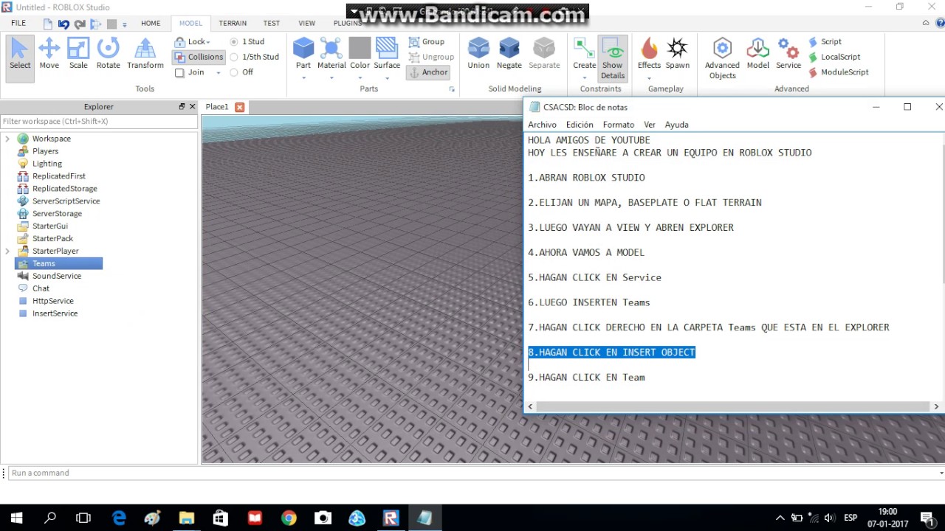
Task: Click the Redo icon in the quick access bar
Action: click(80, 24)
